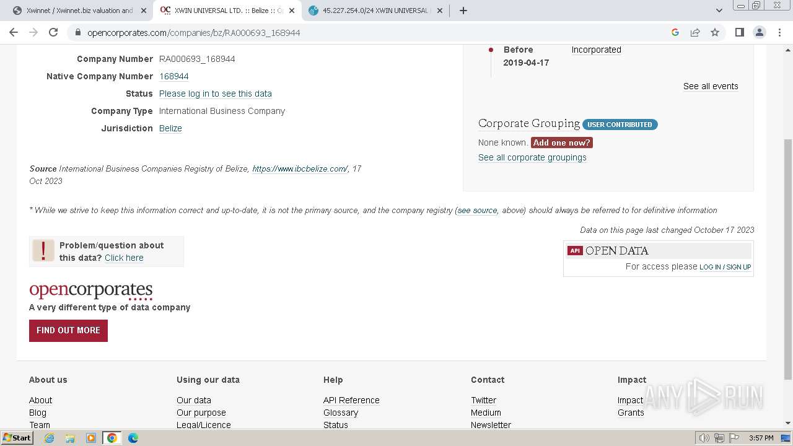Click the USER CONTRIBUTED badge
793x446 pixels.
tap(620, 125)
